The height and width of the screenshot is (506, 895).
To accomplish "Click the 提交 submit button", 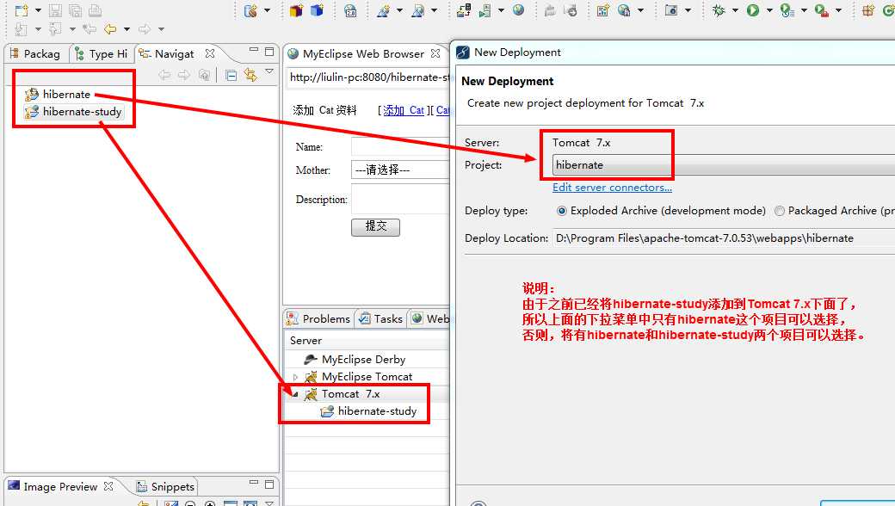I will pos(375,226).
